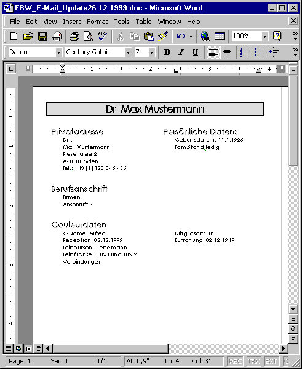Screen dimensions: 302x369
Task: Open the Office Assistant help icon
Action: click(x=277, y=36)
